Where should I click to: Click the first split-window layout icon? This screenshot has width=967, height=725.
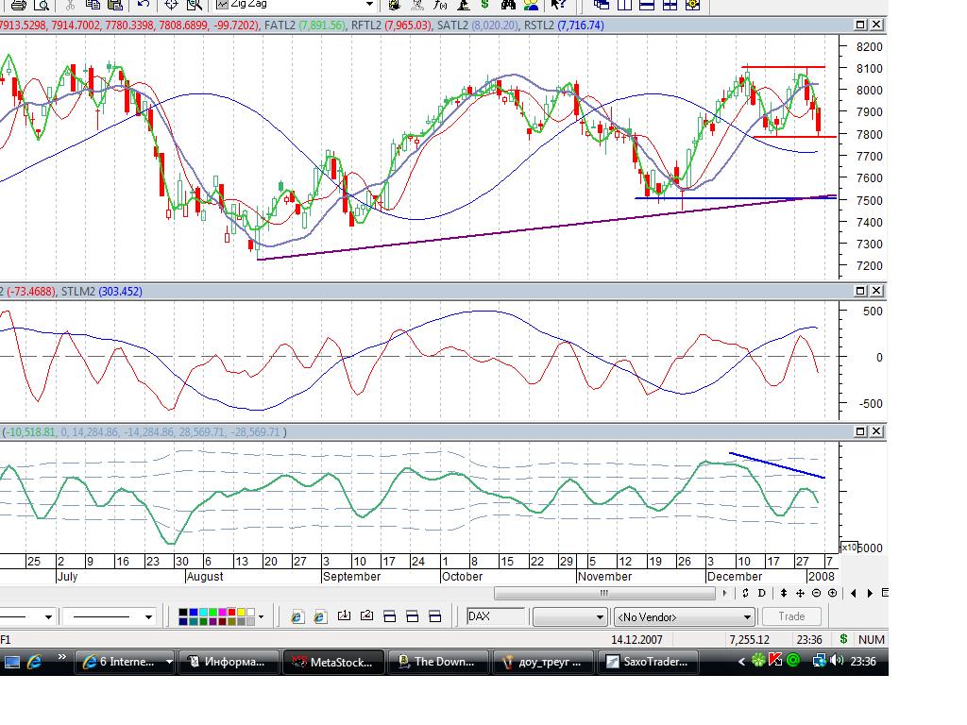pyautogui.click(x=390, y=616)
